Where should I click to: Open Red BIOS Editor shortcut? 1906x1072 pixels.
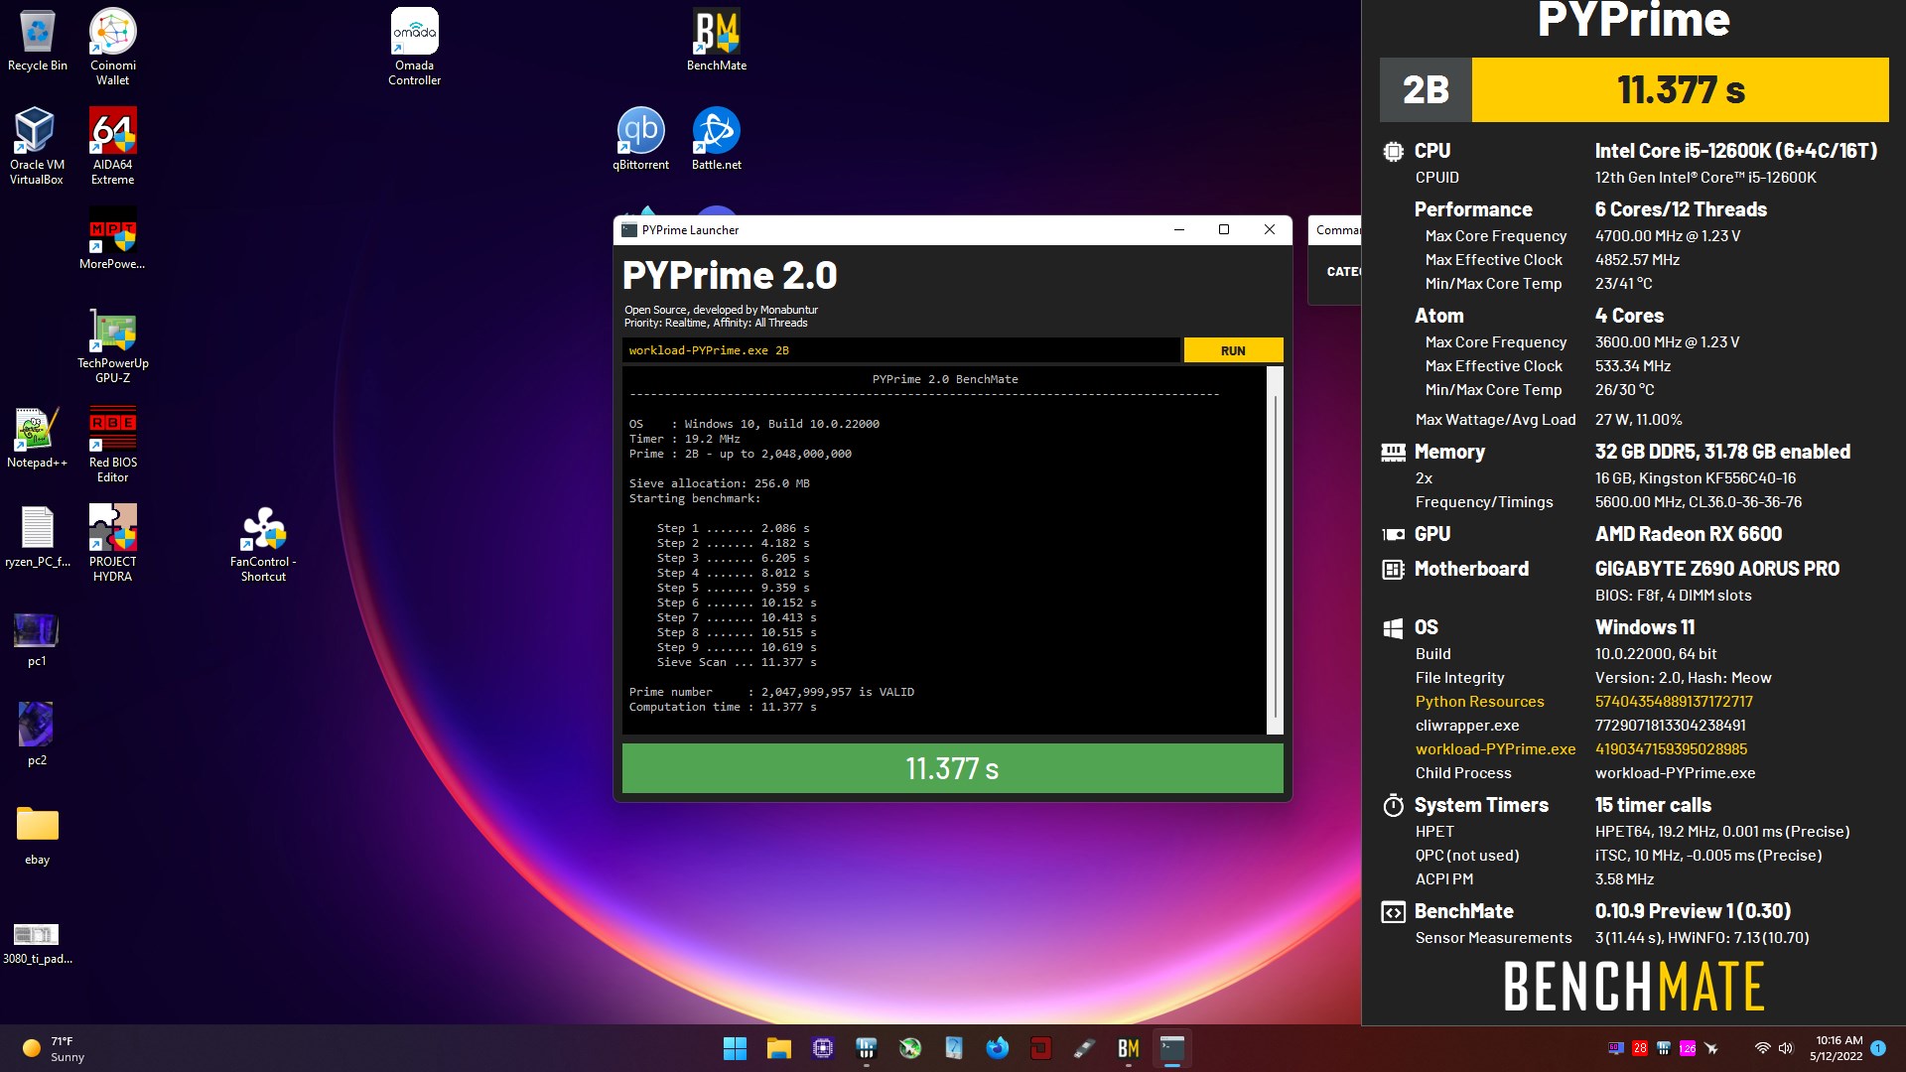[113, 444]
